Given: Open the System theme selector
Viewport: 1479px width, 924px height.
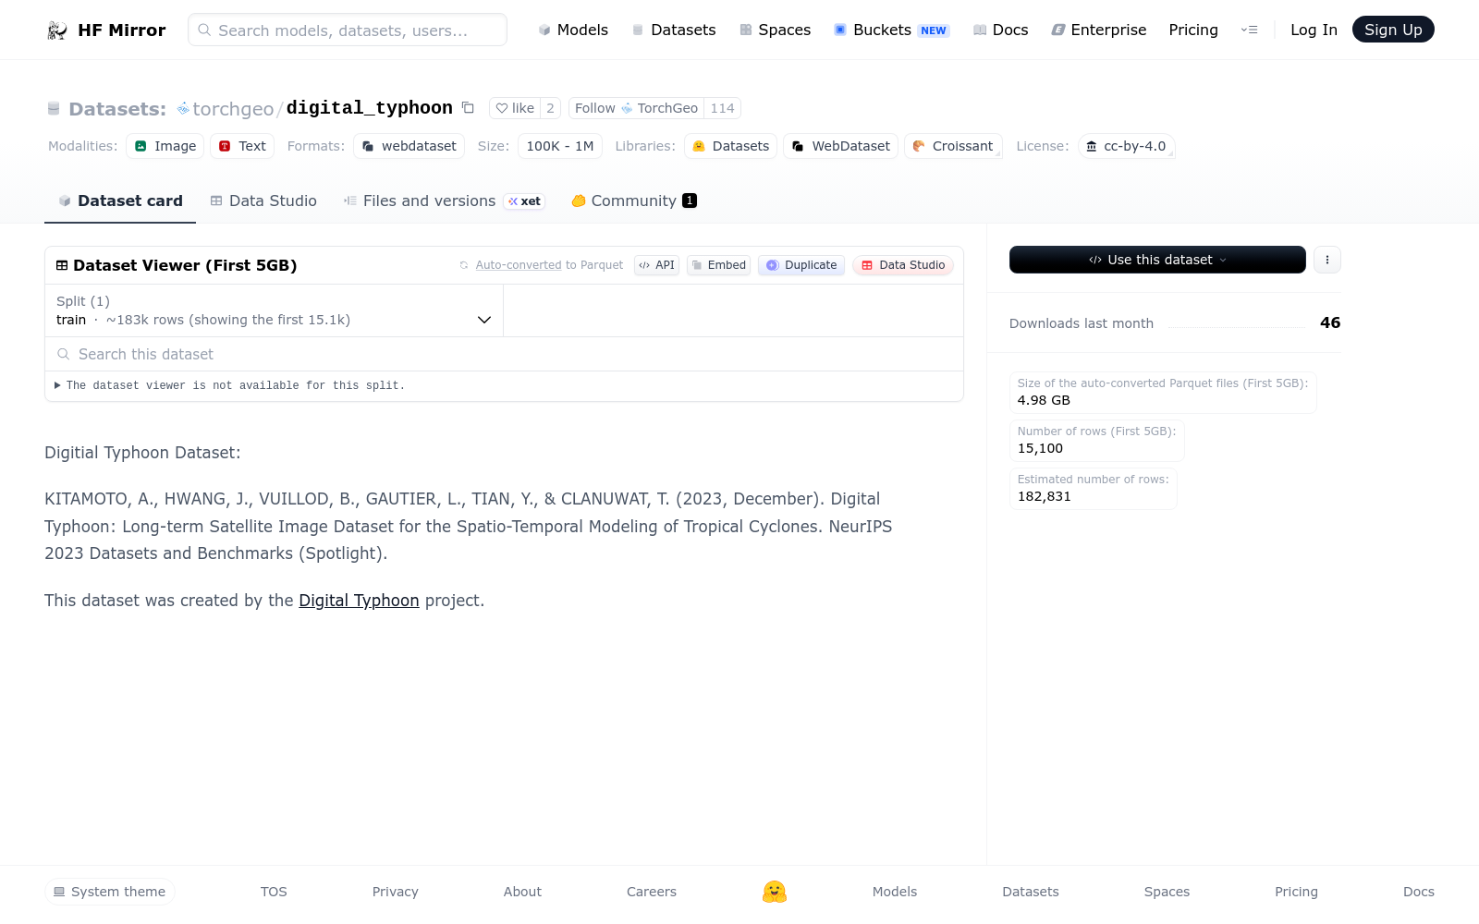Looking at the screenshot, I should coord(110,892).
